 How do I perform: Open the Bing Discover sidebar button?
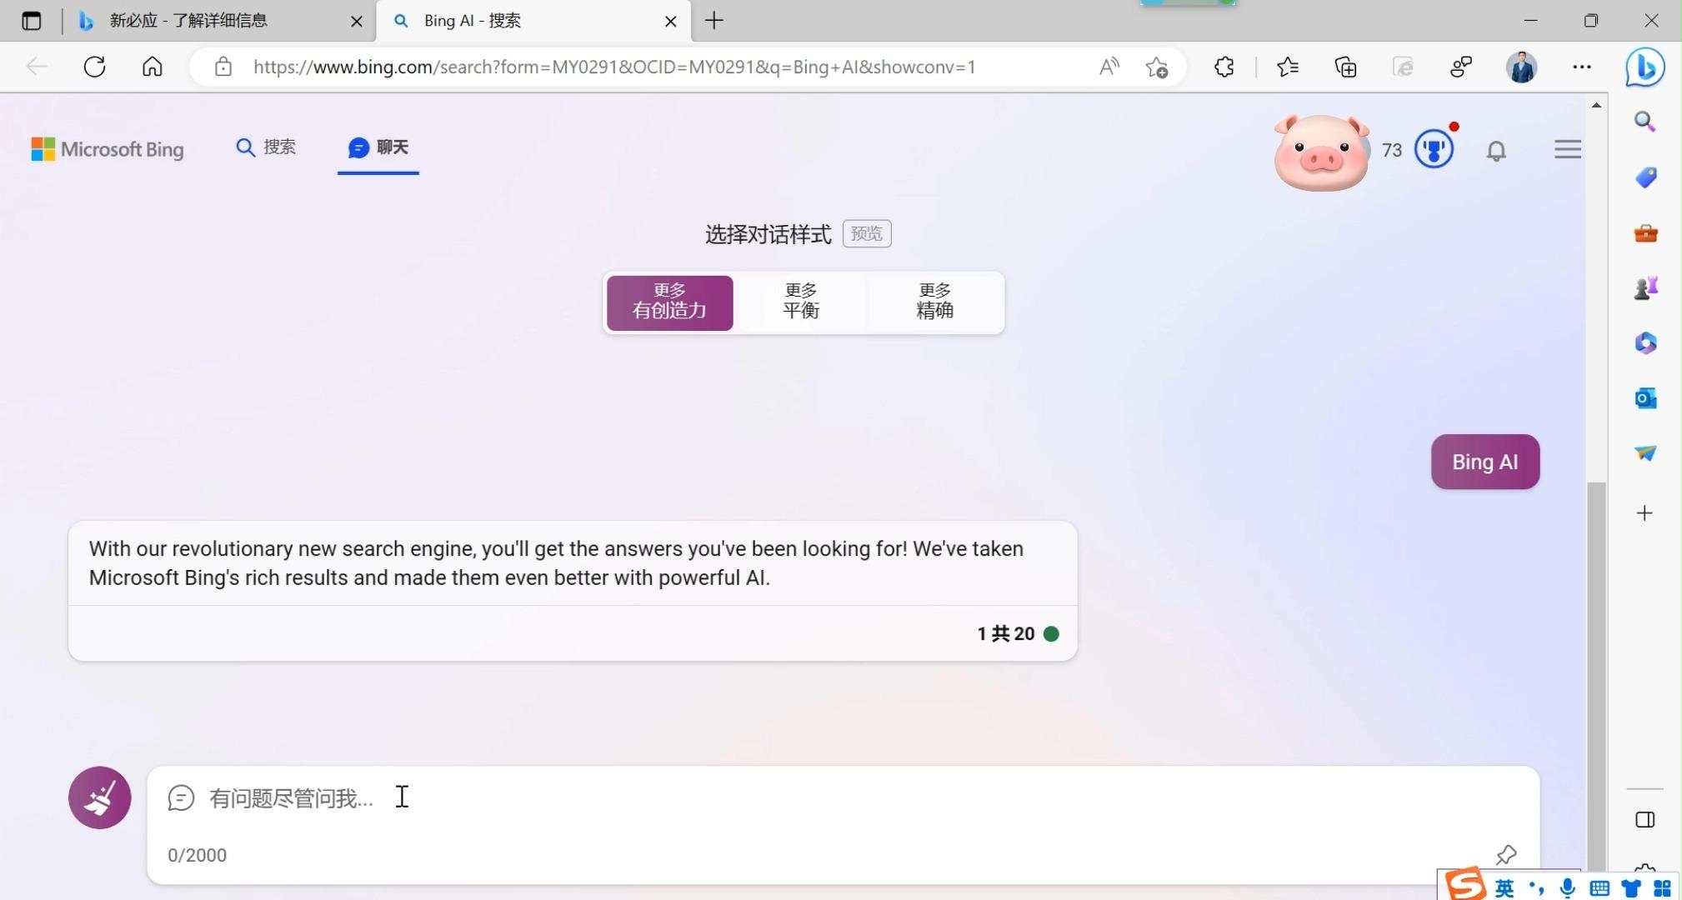(1645, 67)
